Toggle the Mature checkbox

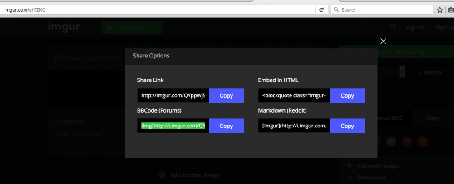[417, 72]
